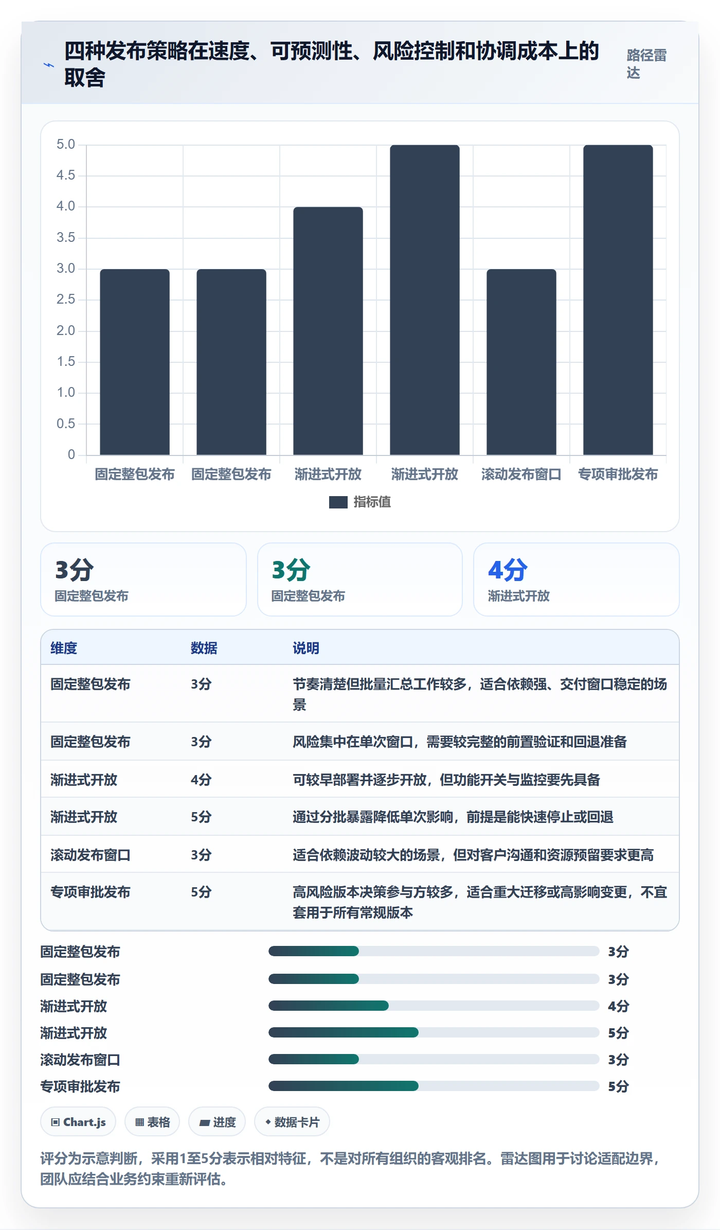Select the table cell starting with 节奏清楚但批量汇总
The width and height of the screenshot is (720, 1230).
(481, 694)
